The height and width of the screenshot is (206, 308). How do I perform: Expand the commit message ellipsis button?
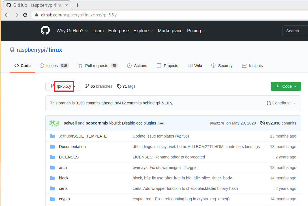(x=161, y=123)
